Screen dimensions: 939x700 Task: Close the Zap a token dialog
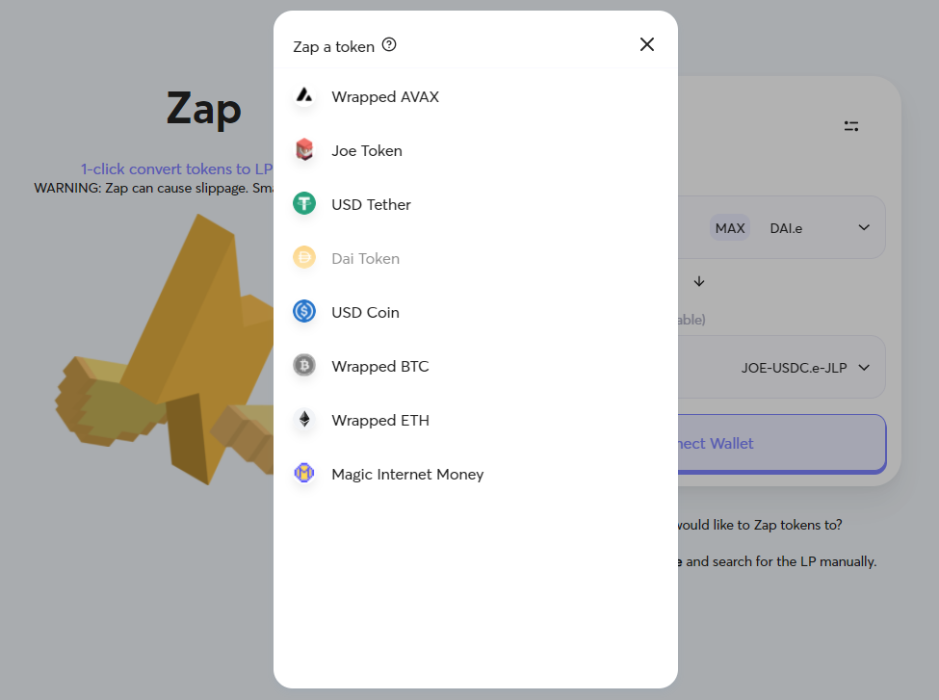pos(647,44)
